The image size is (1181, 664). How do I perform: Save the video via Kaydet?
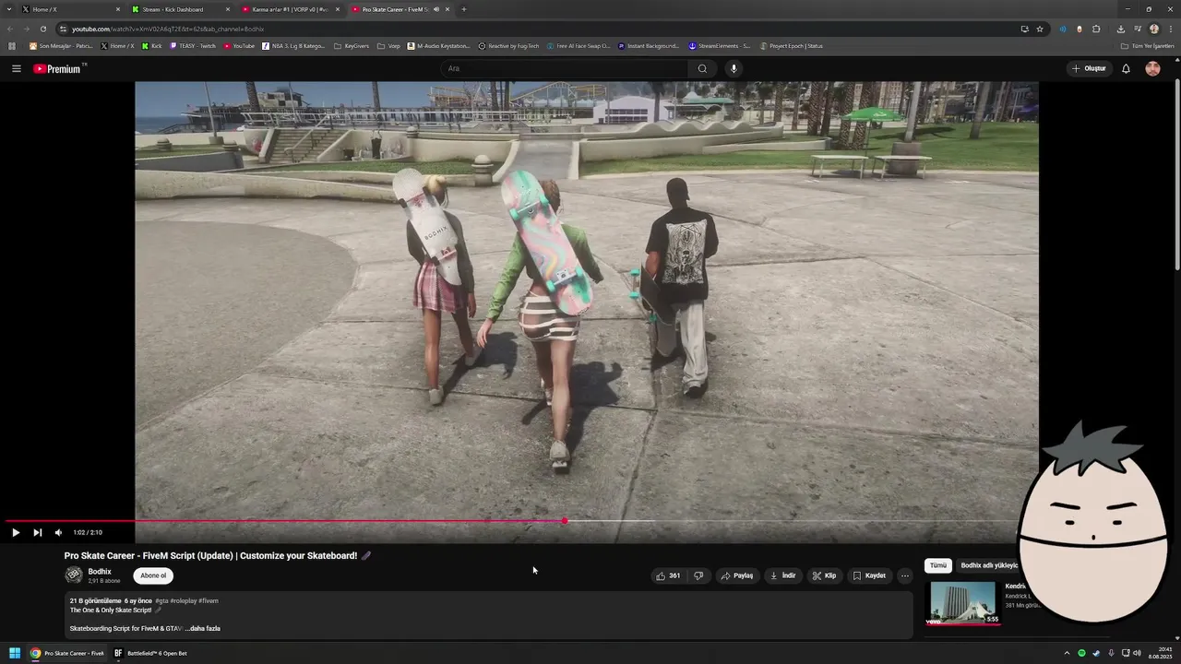point(869,575)
